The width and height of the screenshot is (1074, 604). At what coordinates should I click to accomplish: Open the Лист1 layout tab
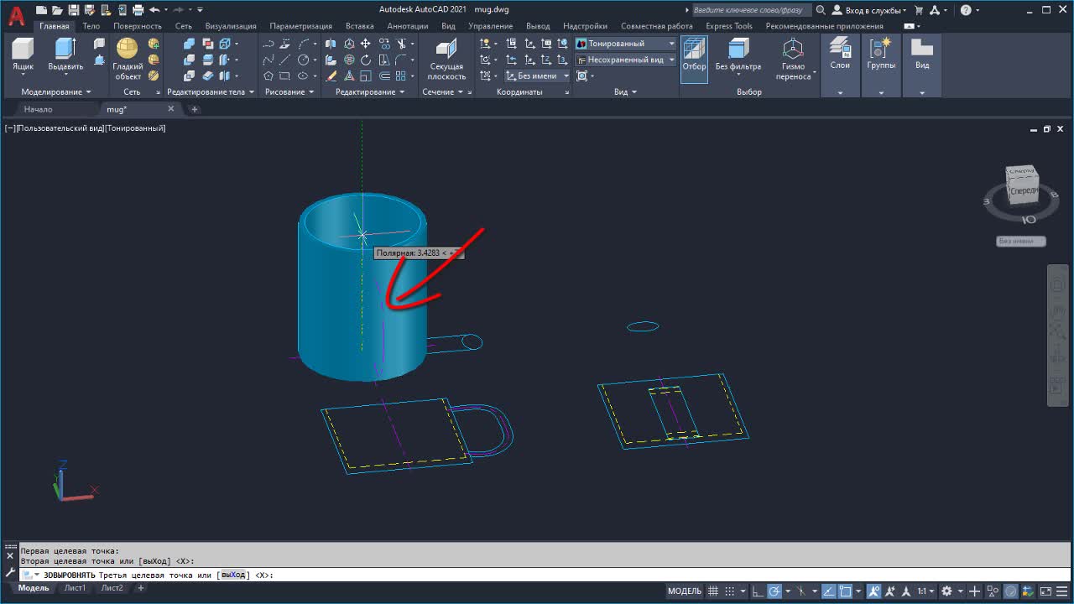pyautogui.click(x=76, y=588)
